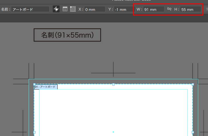This screenshot has height=136, width=208.
Task: Click the cyan center mark of the artboard
Action: click(113, 132)
